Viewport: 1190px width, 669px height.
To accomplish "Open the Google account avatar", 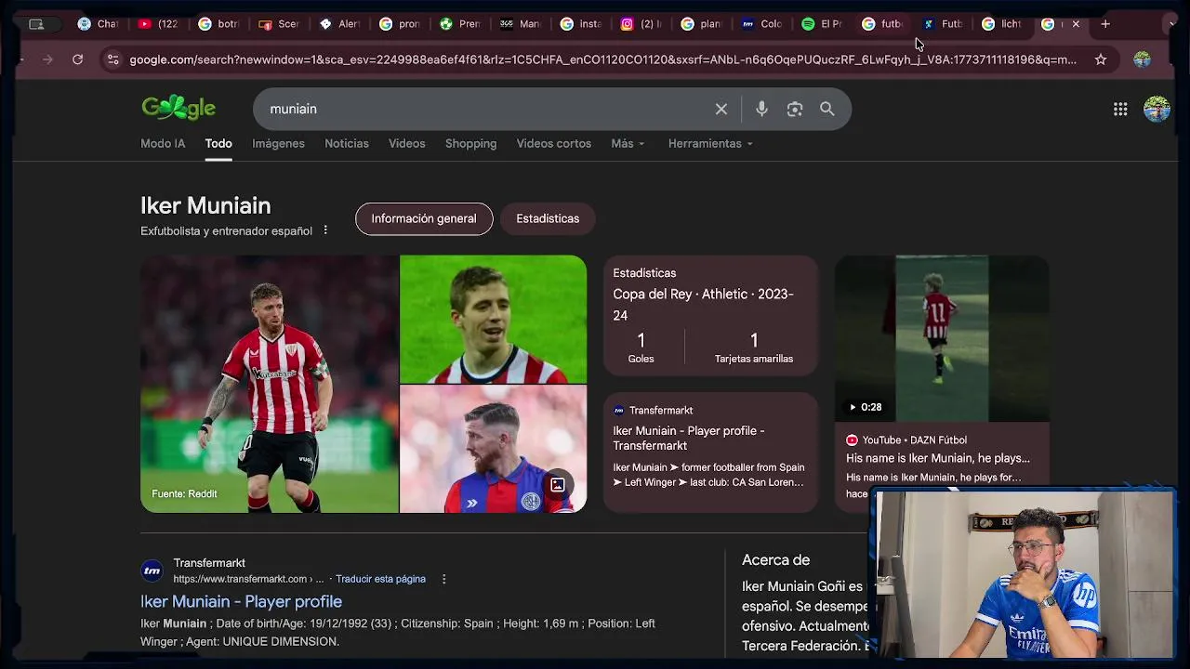I will (x=1157, y=109).
